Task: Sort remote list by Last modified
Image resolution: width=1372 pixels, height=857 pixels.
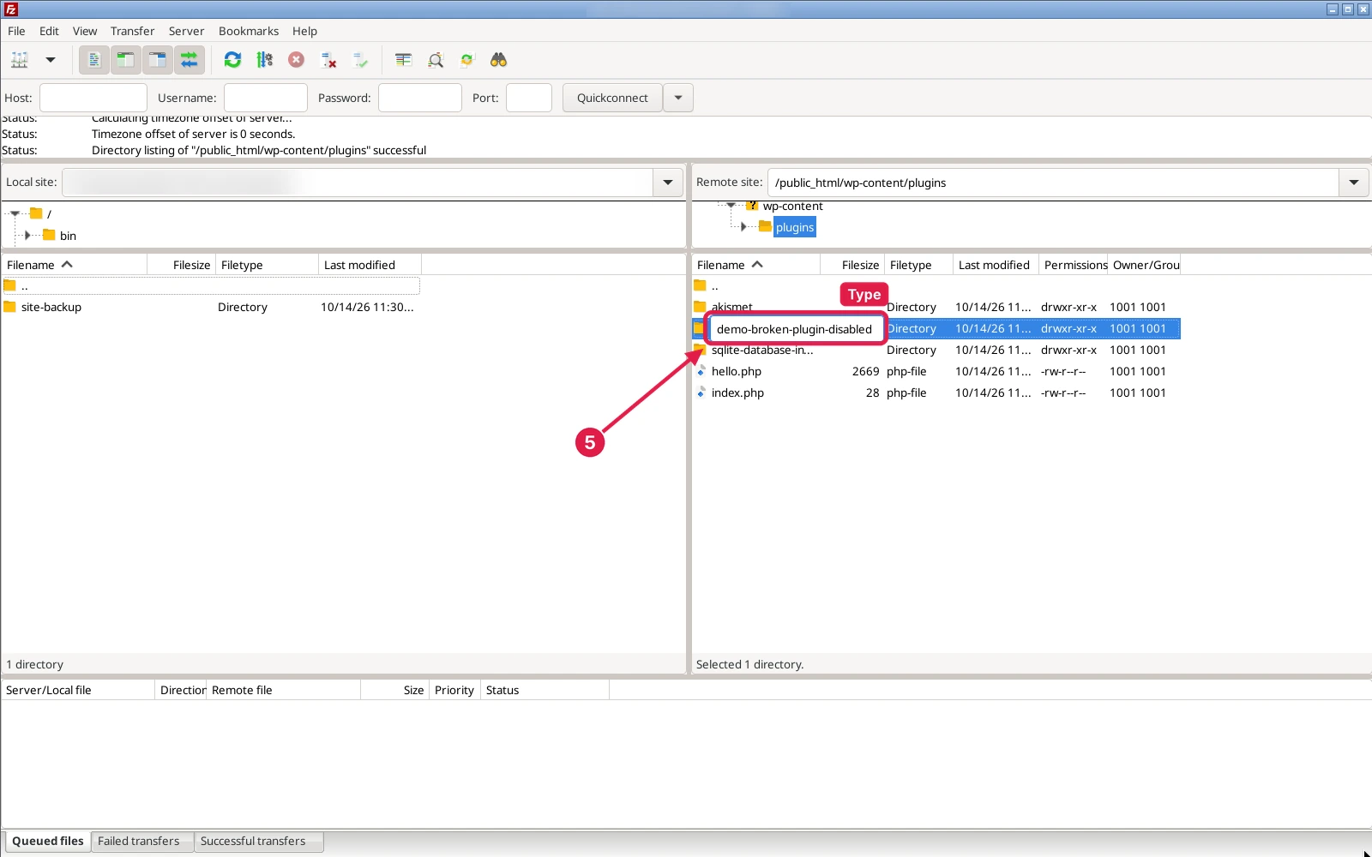Action: point(996,265)
